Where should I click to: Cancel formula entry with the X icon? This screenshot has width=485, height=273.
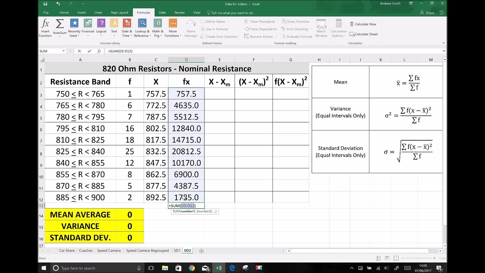click(79, 51)
